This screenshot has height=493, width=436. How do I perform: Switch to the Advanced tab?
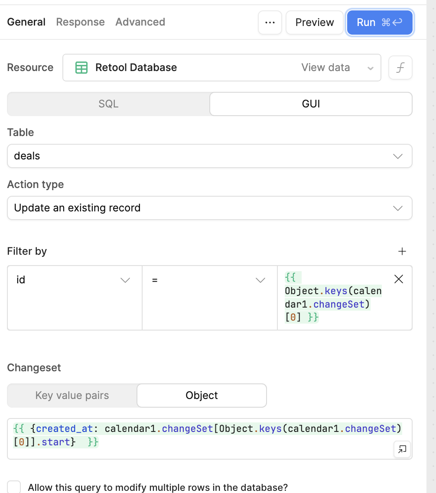pos(140,22)
